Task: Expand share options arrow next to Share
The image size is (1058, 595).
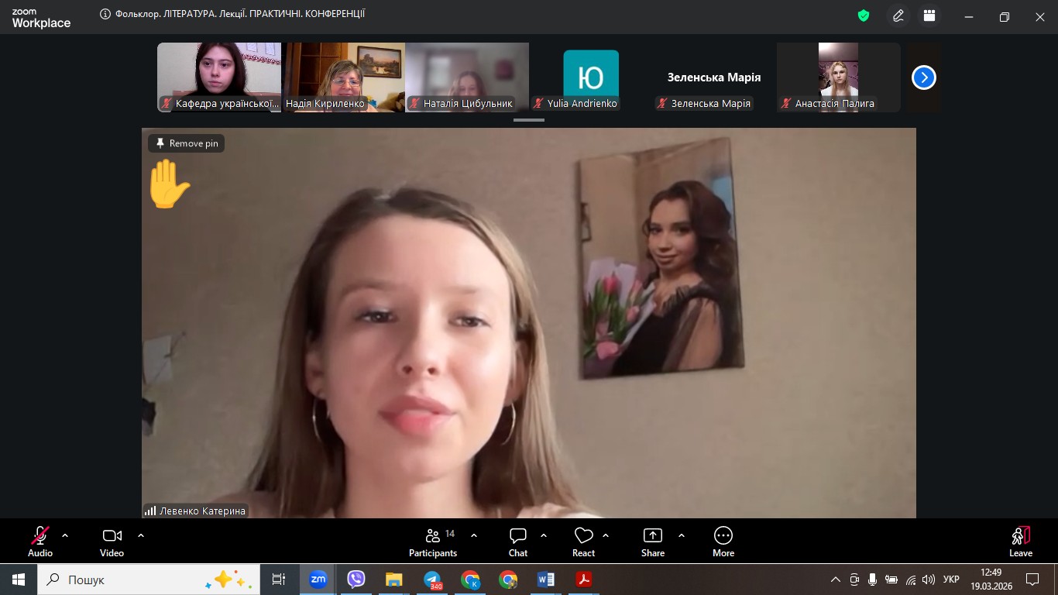Action: [x=682, y=535]
